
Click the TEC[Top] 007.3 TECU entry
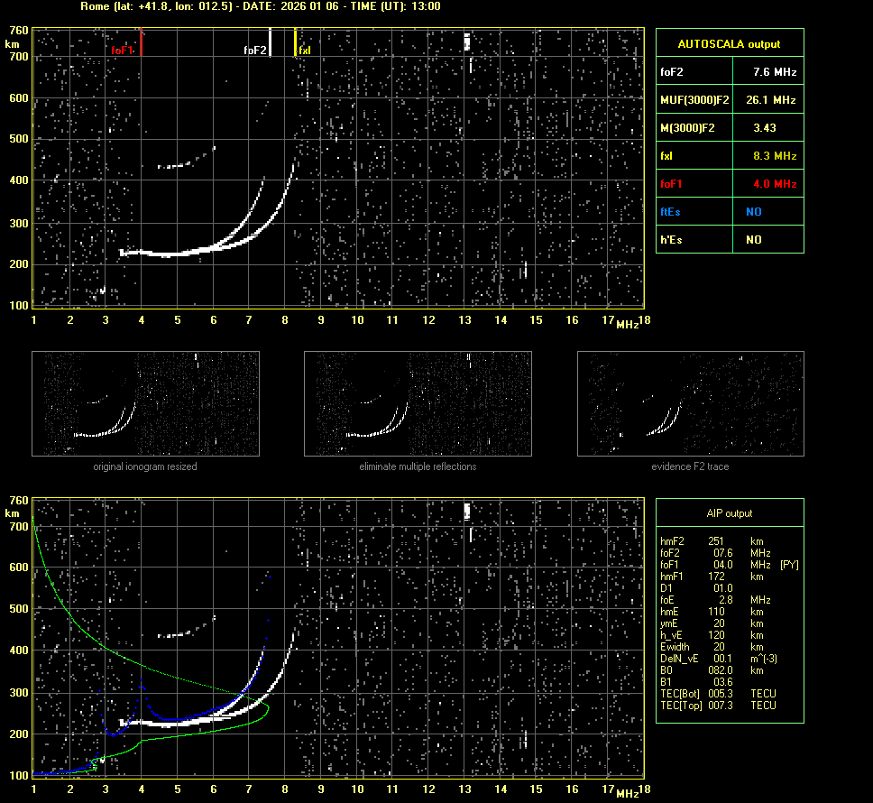click(719, 705)
